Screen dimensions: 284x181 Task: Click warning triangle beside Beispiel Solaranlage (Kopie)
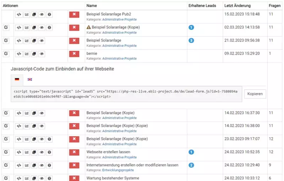pyautogui.click(x=88, y=27)
